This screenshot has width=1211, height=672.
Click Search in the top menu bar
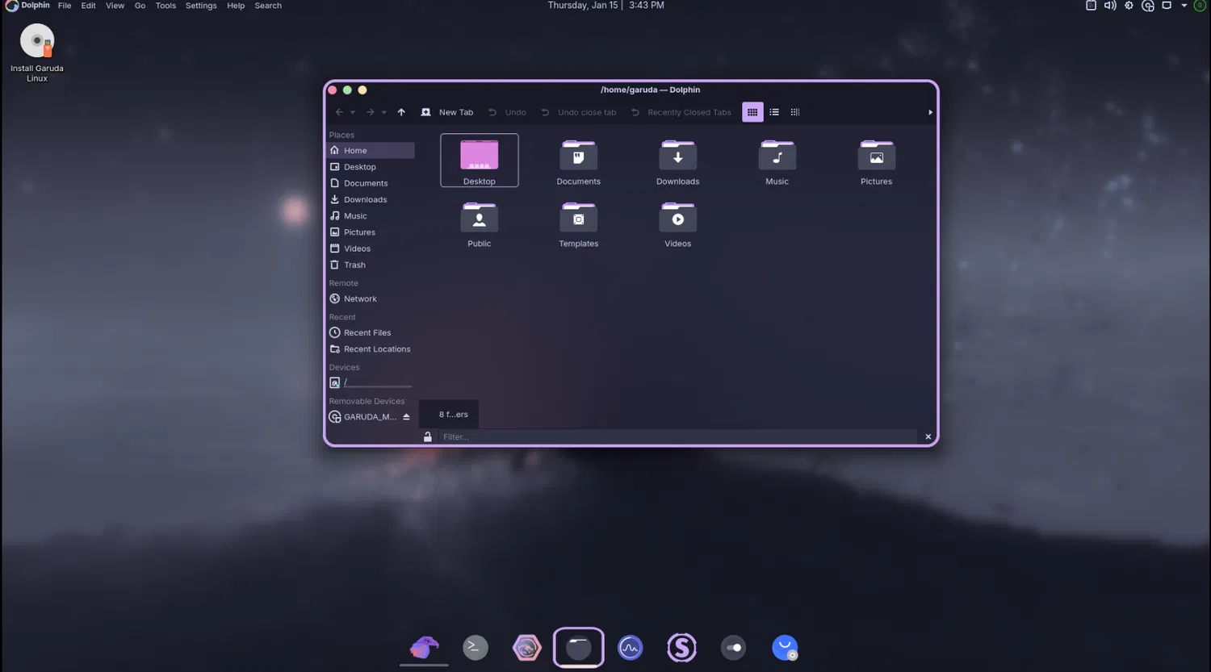(x=268, y=6)
